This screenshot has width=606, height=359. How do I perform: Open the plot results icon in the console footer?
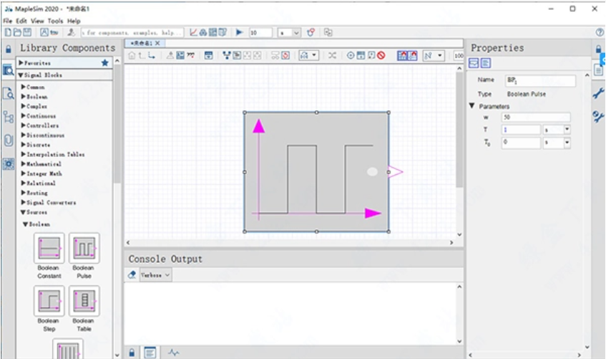click(174, 353)
